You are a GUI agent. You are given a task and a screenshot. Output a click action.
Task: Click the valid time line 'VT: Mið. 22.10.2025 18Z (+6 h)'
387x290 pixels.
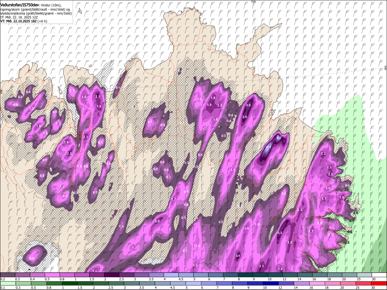pos(24,21)
